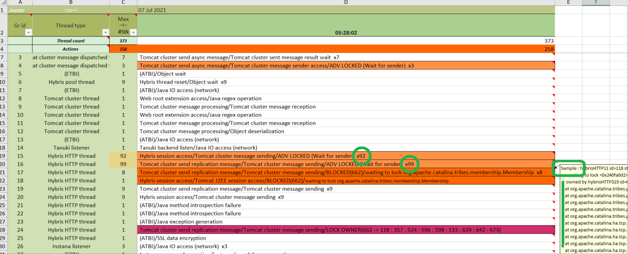Click the Jeyzer title cell
Viewport: 628px width, 254px height.
(x=17, y=10)
